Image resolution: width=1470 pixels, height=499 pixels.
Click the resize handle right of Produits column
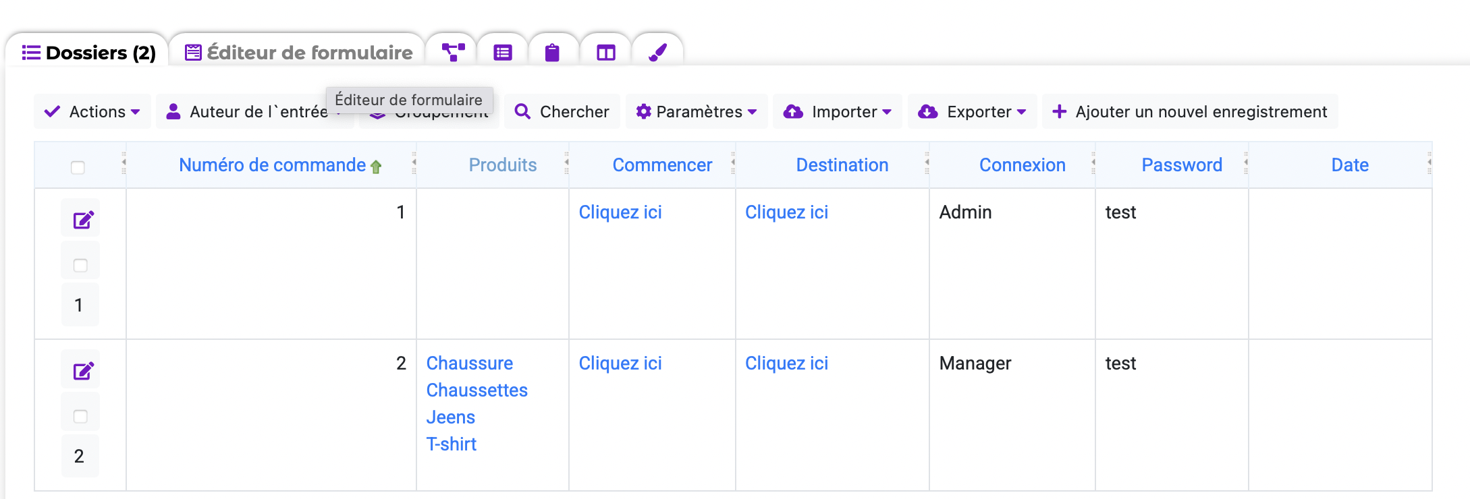click(566, 163)
